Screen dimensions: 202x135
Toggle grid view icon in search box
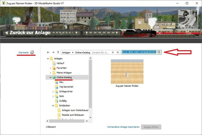tap(159, 52)
